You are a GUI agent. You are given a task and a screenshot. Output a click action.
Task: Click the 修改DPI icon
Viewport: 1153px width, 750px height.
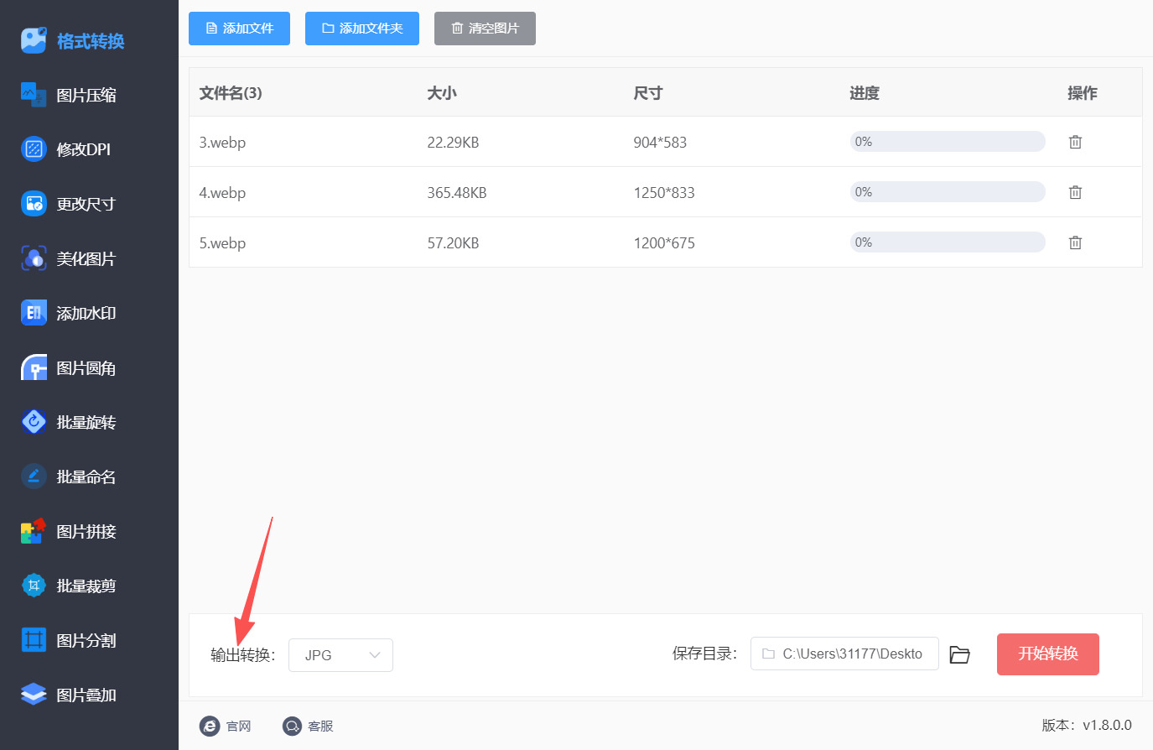(34, 149)
